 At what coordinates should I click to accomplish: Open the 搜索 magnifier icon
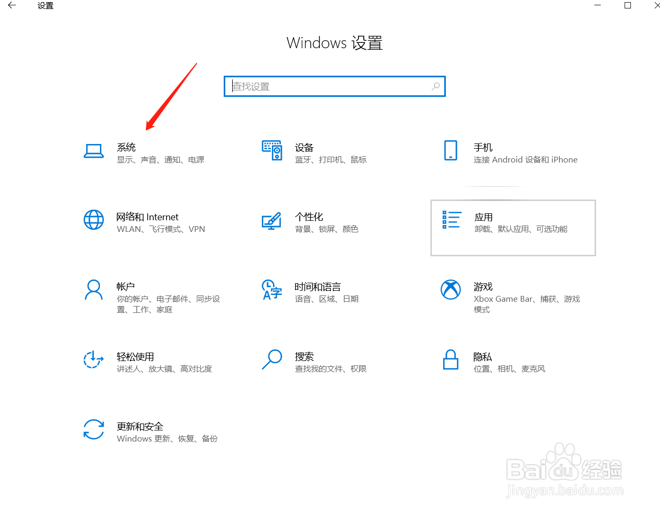point(272,359)
